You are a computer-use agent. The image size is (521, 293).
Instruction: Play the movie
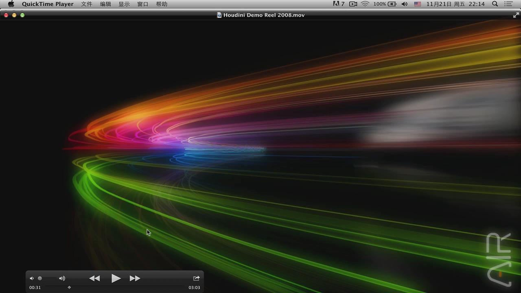click(x=116, y=278)
